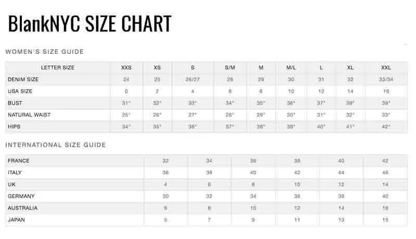Click the Natural Waist row label

click(29, 115)
